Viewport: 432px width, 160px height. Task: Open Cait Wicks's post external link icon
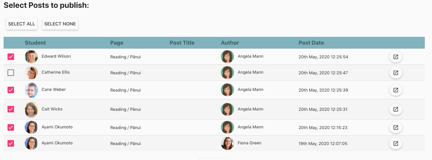click(x=395, y=109)
